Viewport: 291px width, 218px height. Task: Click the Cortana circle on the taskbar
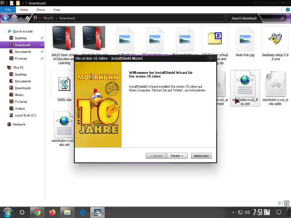click(22, 212)
